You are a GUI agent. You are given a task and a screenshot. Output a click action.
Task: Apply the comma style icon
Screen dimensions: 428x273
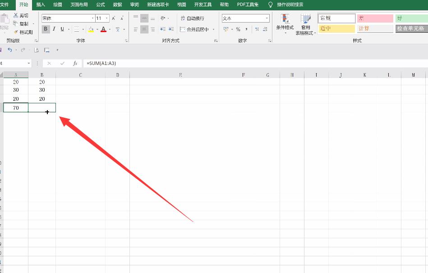pos(247,29)
